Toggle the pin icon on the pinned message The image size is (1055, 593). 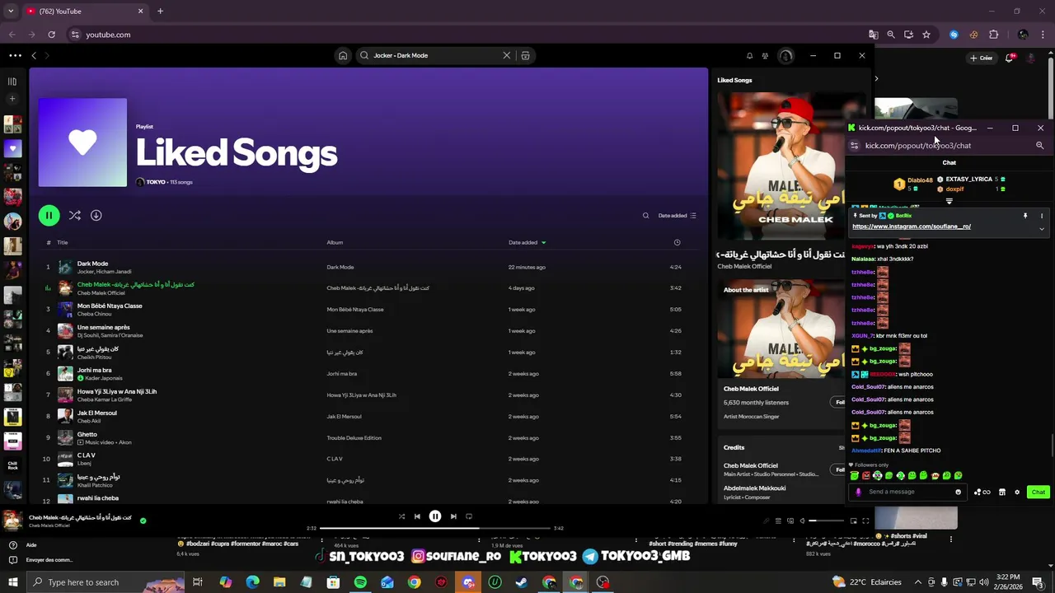coord(1025,216)
